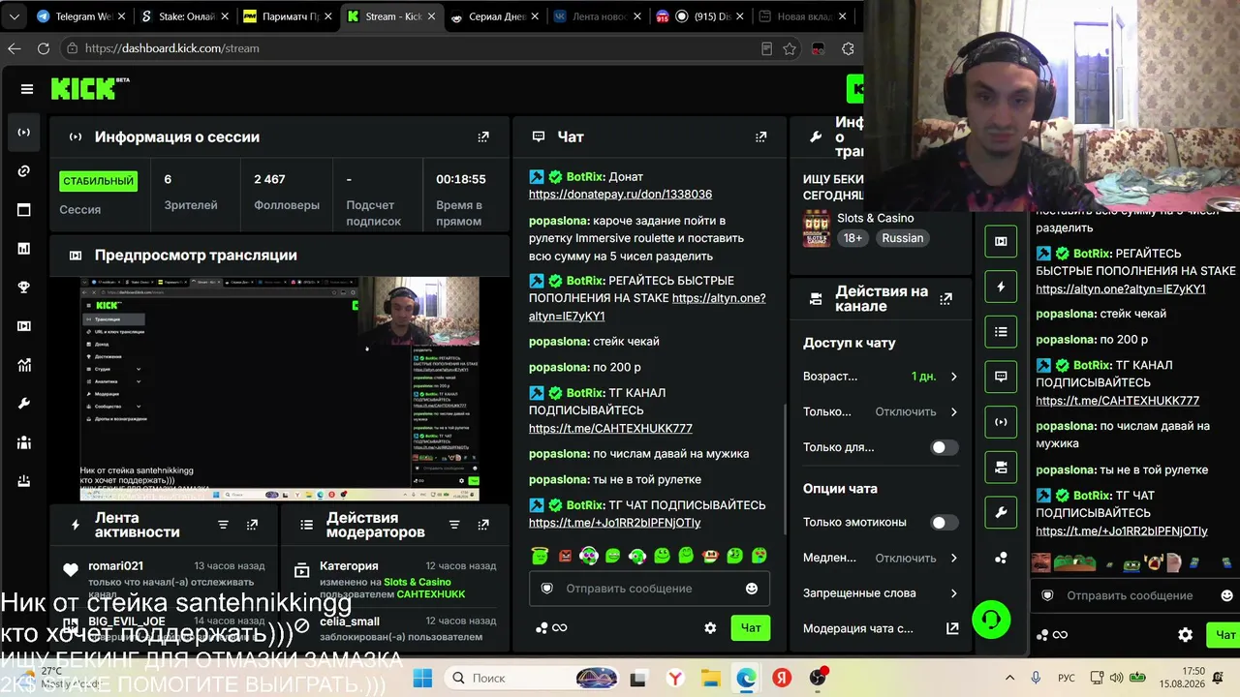Viewport: 1240px width, 697px height.
Task: Open the t.me/+Jo1RR2 link in dashboard chat
Action: [614, 523]
